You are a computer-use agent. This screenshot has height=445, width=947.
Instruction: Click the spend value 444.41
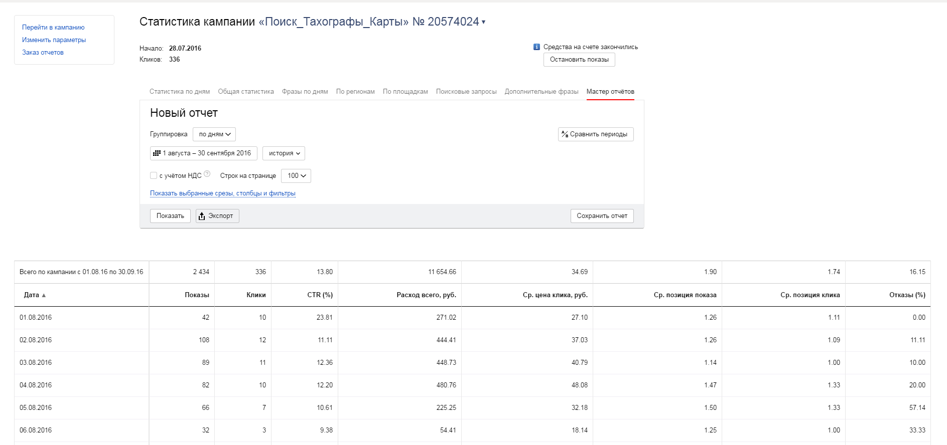pos(446,340)
